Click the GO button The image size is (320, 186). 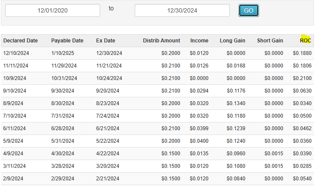pos(248,11)
